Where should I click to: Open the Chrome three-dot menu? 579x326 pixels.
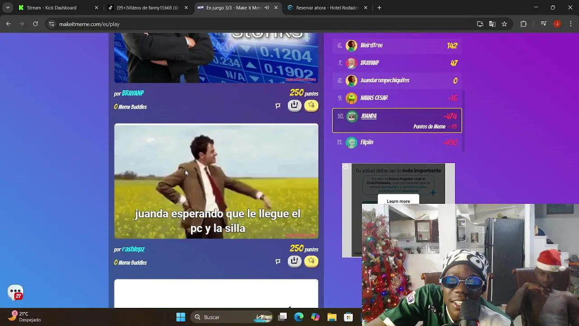click(x=570, y=24)
